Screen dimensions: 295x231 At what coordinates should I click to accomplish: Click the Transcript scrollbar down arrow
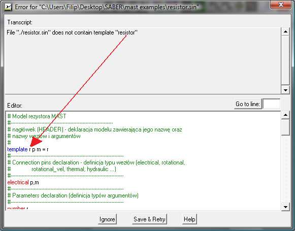(x=285, y=90)
